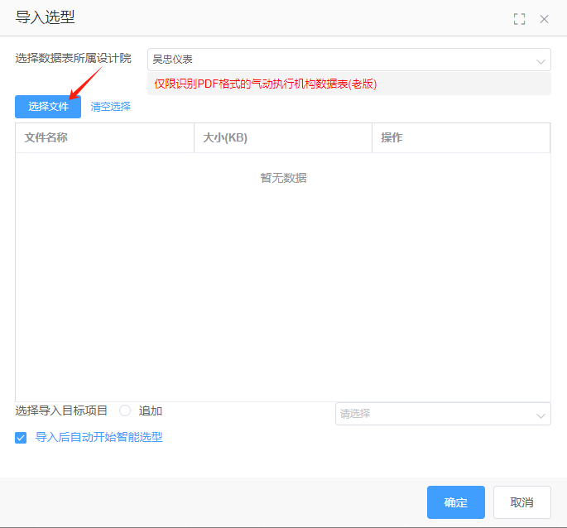Click the chevron arrow beside 吴忠仪表

(541, 61)
